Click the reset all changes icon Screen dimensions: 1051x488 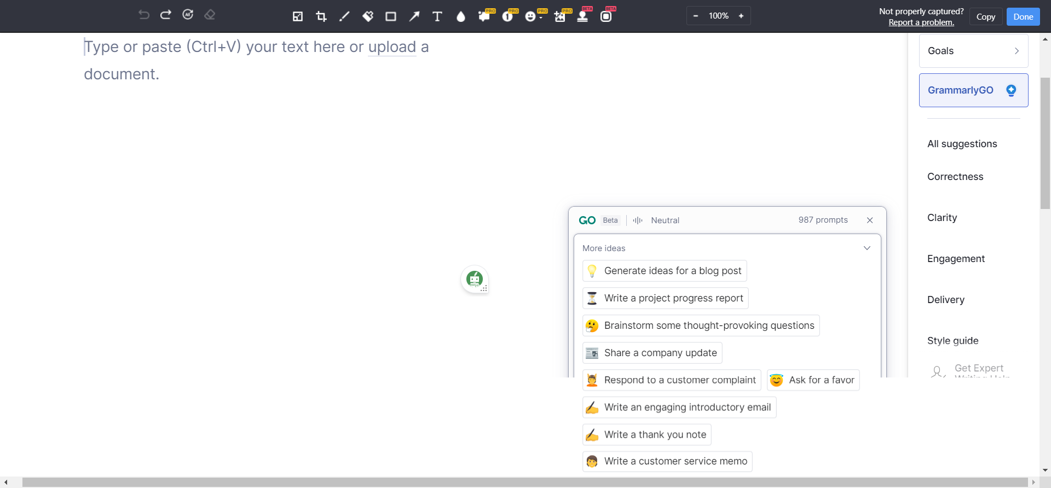pos(188,15)
